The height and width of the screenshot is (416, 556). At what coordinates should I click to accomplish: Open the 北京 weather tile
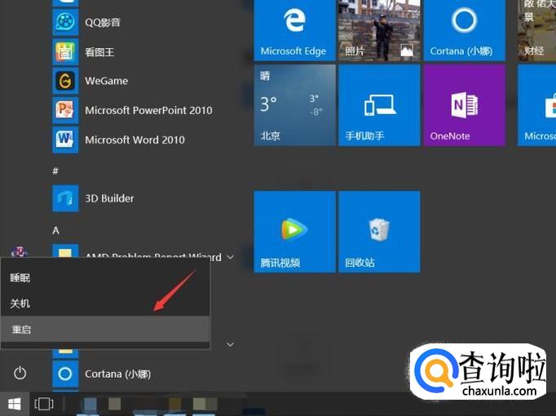coord(294,105)
